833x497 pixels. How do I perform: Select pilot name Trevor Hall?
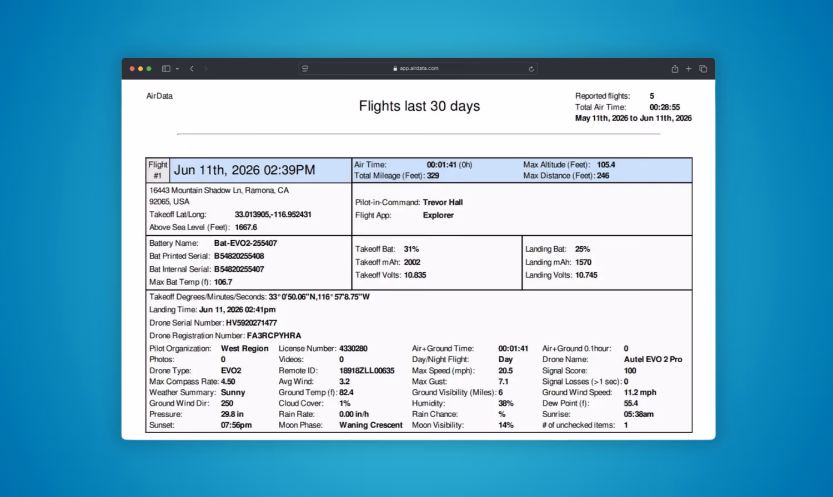(x=443, y=202)
